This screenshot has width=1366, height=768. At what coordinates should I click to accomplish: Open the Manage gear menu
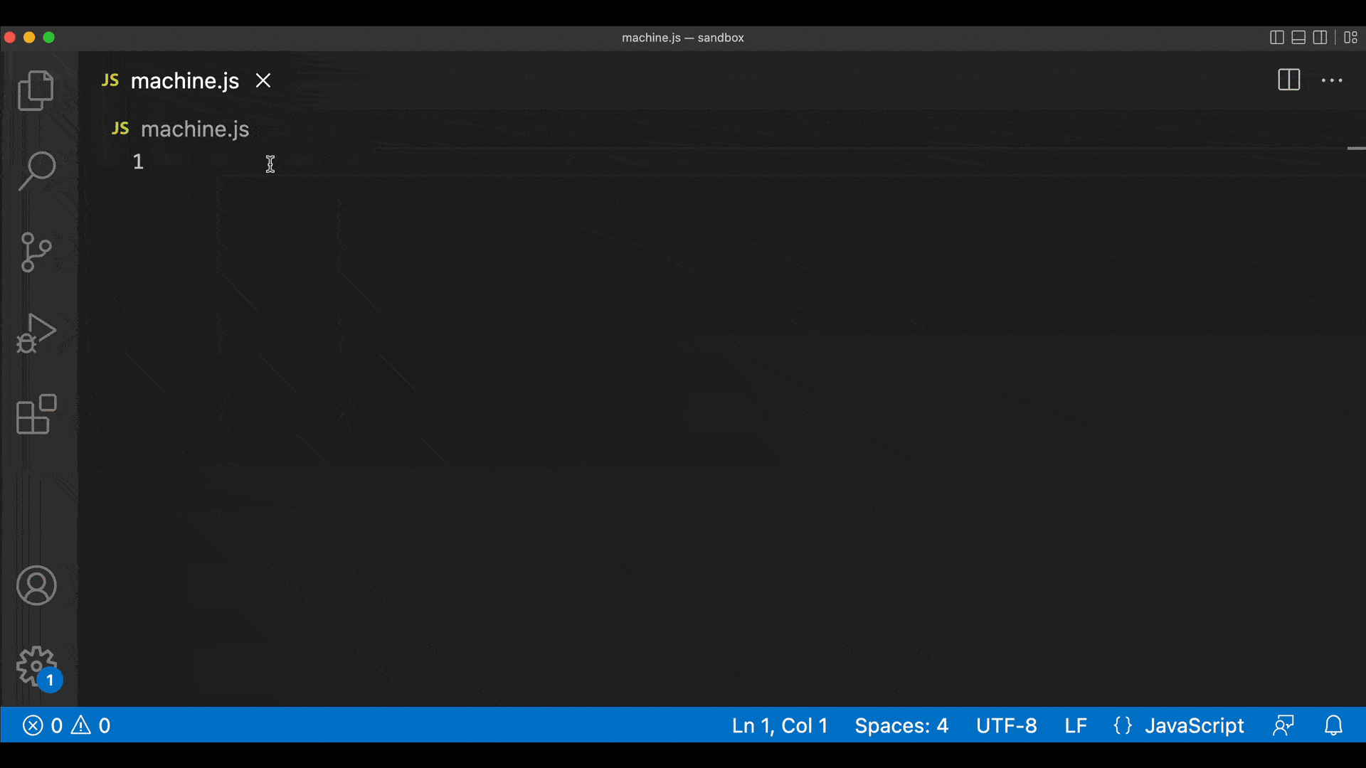pyautogui.click(x=36, y=667)
